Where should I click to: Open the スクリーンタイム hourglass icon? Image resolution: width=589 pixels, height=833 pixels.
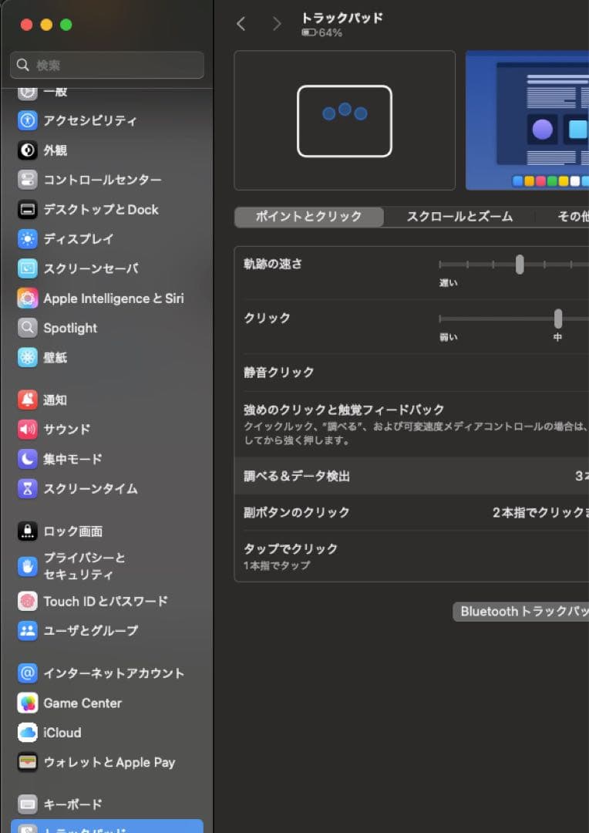click(x=27, y=489)
